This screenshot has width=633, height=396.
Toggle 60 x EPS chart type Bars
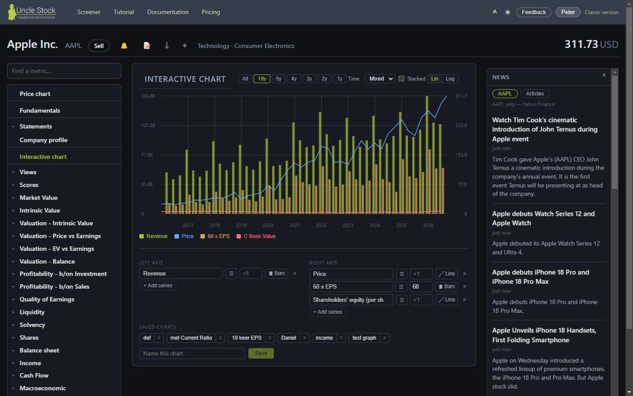447,287
